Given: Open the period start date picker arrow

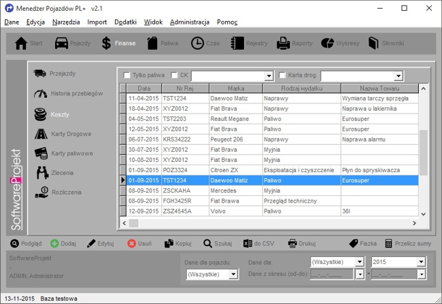Looking at the screenshot, I should [x=360, y=274].
